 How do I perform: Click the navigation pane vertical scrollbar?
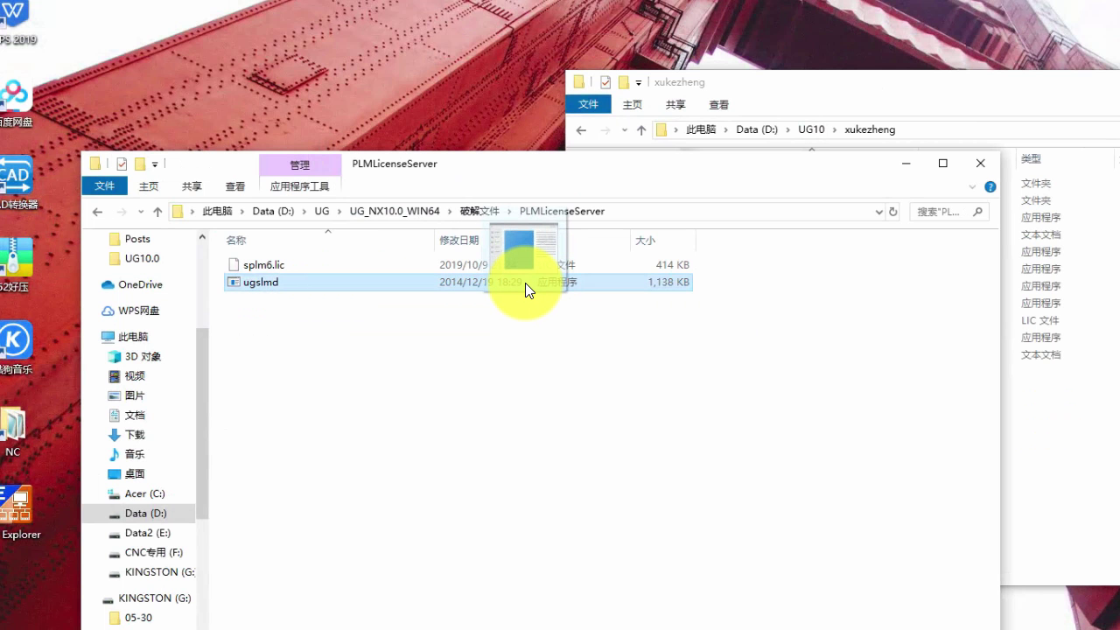click(x=202, y=420)
